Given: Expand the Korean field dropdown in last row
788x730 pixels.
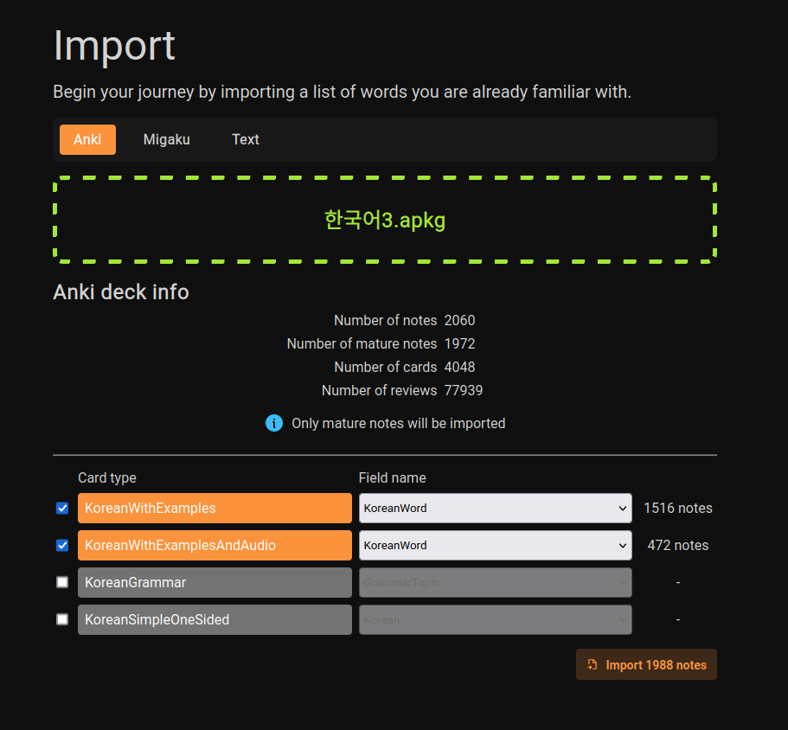Looking at the screenshot, I should pyautogui.click(x=495, y=619).
